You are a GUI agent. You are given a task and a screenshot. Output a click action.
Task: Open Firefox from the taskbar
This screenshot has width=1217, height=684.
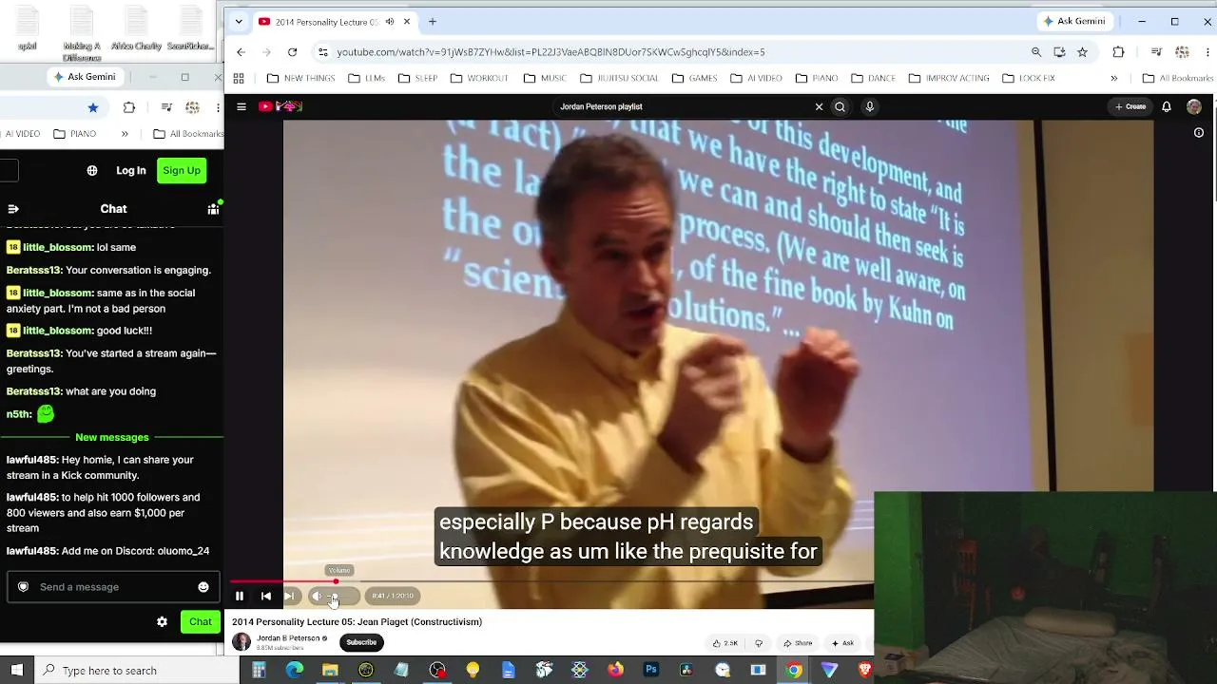(615, 671)
